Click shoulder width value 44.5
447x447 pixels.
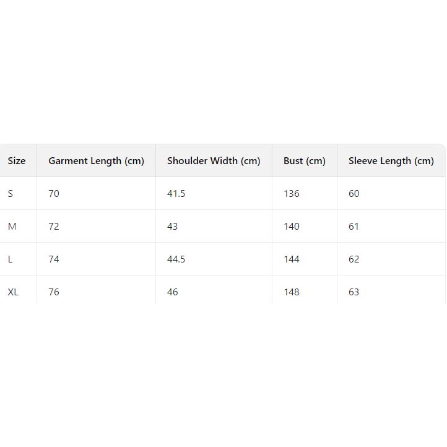click(x=176, y=259)
